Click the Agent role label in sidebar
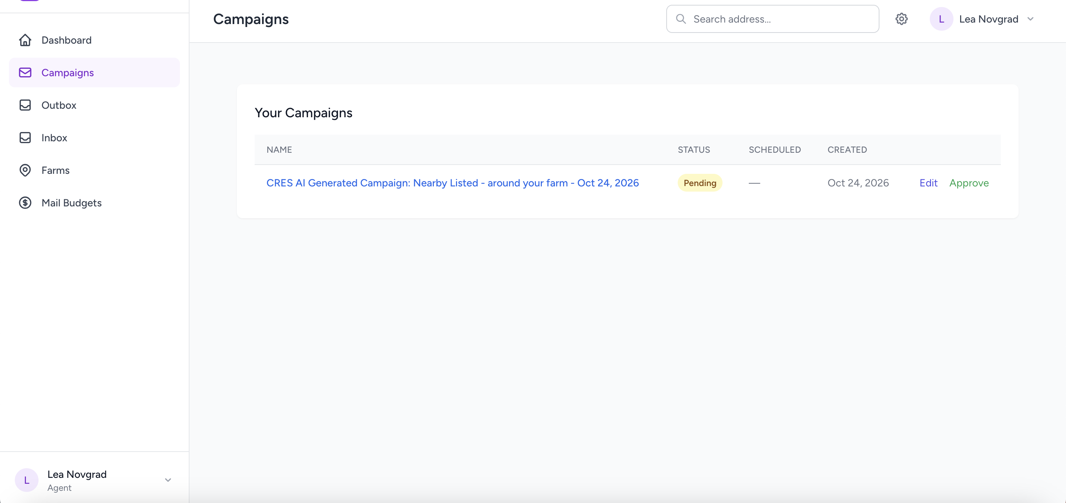Viewport: 1066px width, 503px height. coord(59,488)
